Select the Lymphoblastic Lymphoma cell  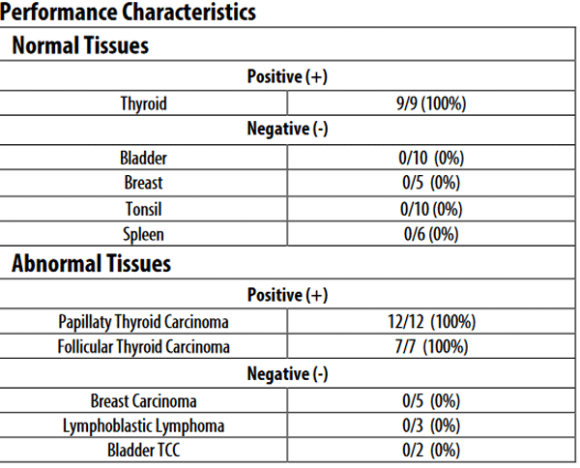tap(143, 424)
